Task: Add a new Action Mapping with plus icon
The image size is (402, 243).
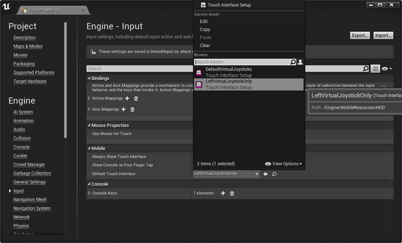Action: [127, 98]
